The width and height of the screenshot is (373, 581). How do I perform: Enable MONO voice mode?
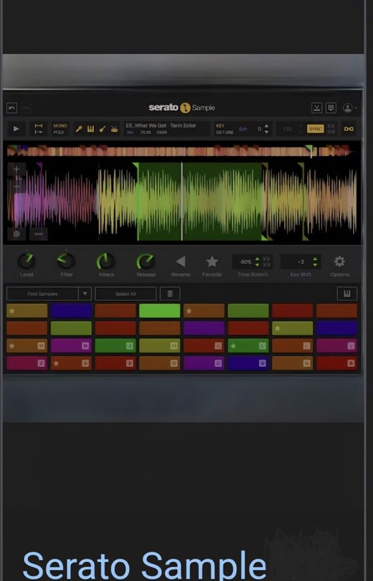pos(60,126)
